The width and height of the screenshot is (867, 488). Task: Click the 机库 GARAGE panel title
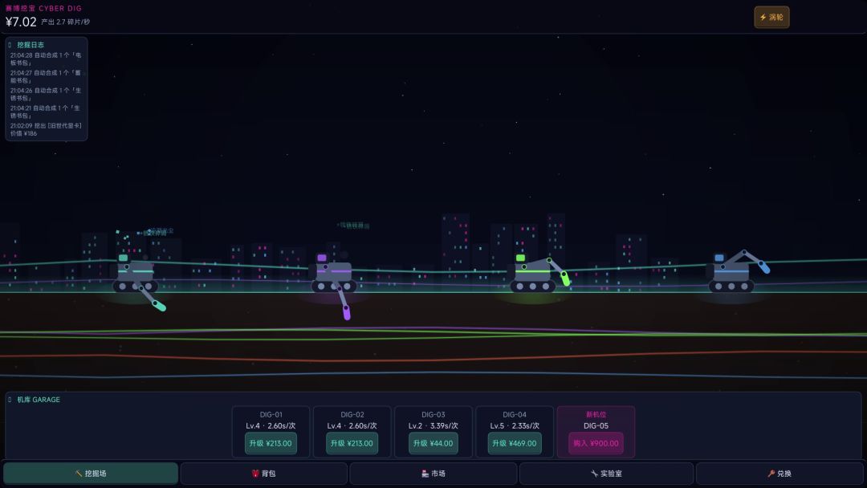point(39,400)
